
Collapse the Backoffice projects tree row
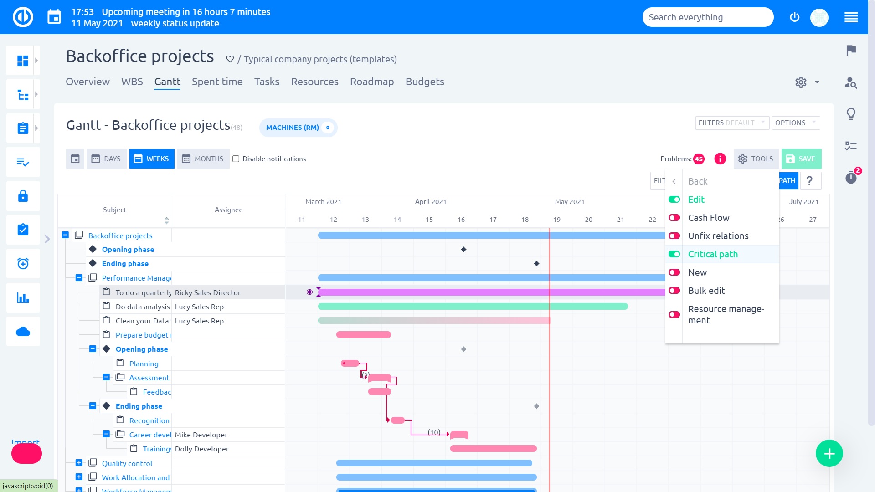65,235
